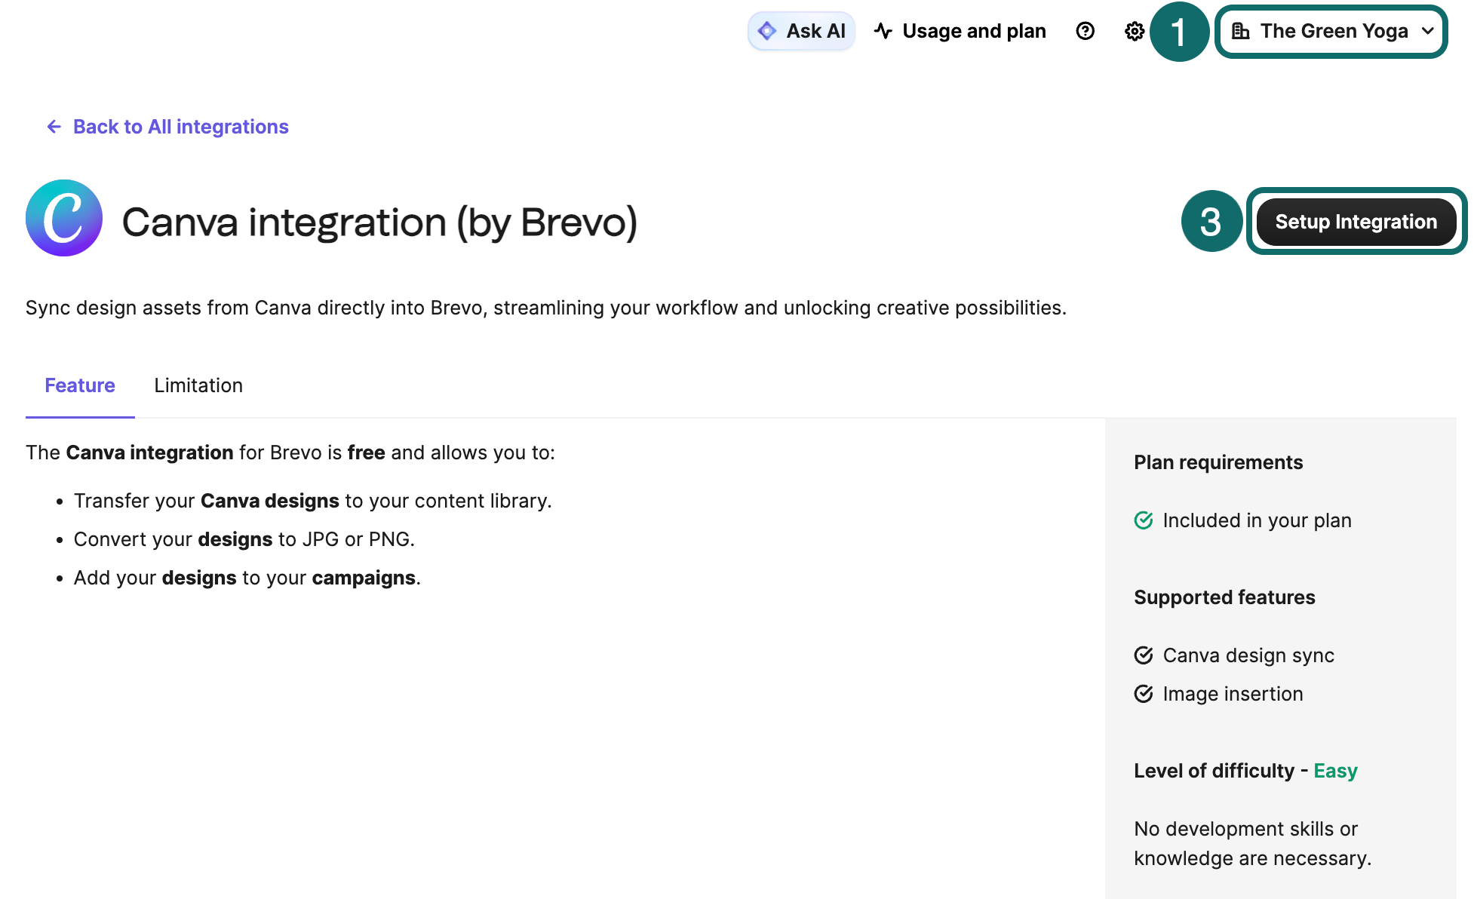Click the check icon next to Canva design sync
Viewport: 1474px width, 899px height.
(x=1144, y=655)
